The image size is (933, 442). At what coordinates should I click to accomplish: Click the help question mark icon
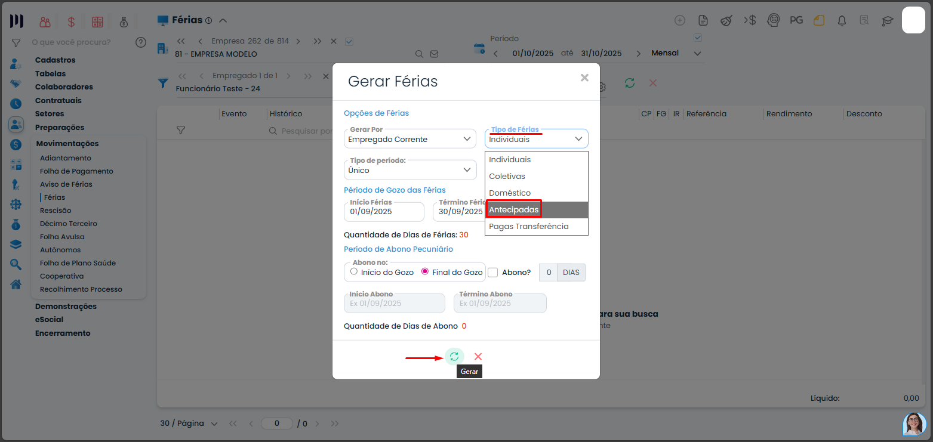(141, 42)
